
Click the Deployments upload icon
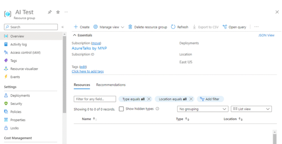click(6, 95)
